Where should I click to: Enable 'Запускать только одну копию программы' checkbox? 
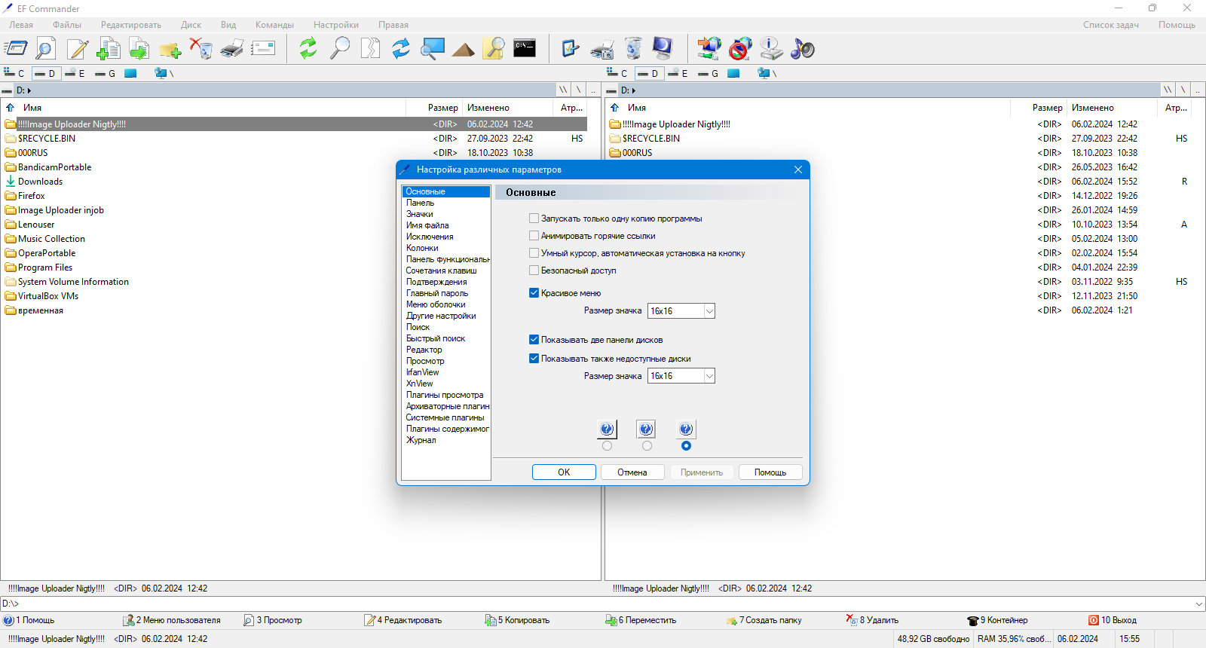pos(534,219)
